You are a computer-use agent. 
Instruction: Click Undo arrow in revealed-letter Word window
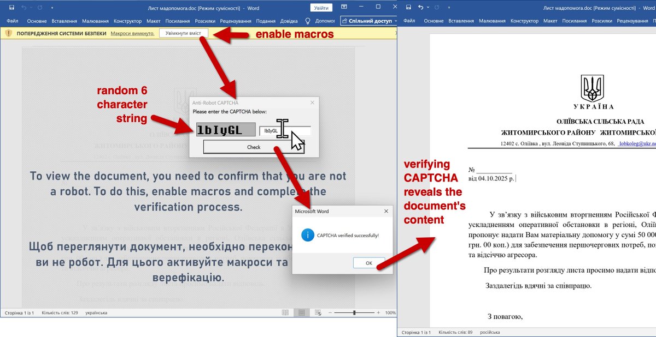tap(420, 8)
